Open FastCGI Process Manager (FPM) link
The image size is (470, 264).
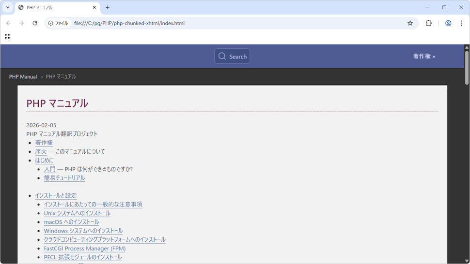pos(85,249)
